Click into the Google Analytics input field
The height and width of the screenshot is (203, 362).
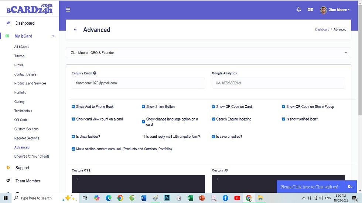point(278,83)
